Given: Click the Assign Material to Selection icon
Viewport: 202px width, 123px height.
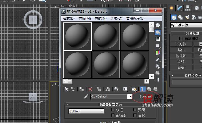Looking at the screenshot, I should click(x=81, y=89).
